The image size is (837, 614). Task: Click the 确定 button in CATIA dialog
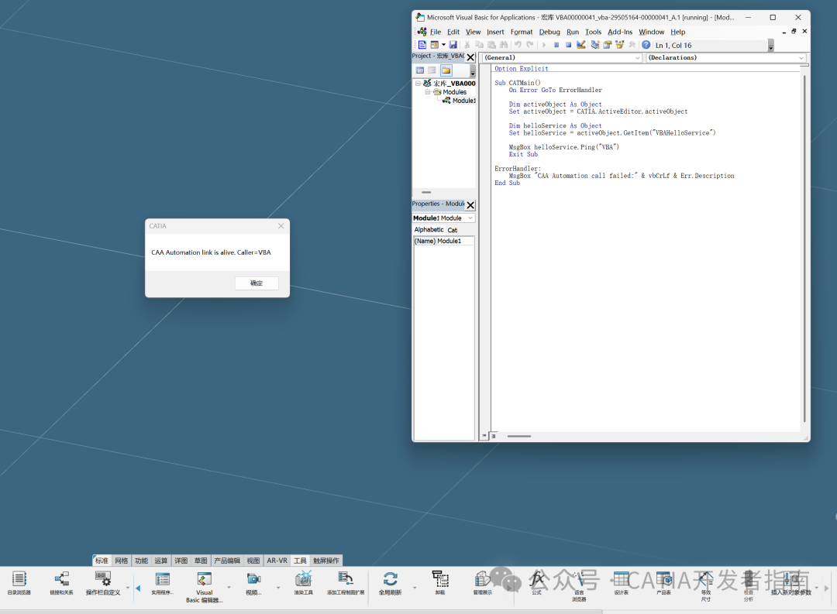coord(257,283)
